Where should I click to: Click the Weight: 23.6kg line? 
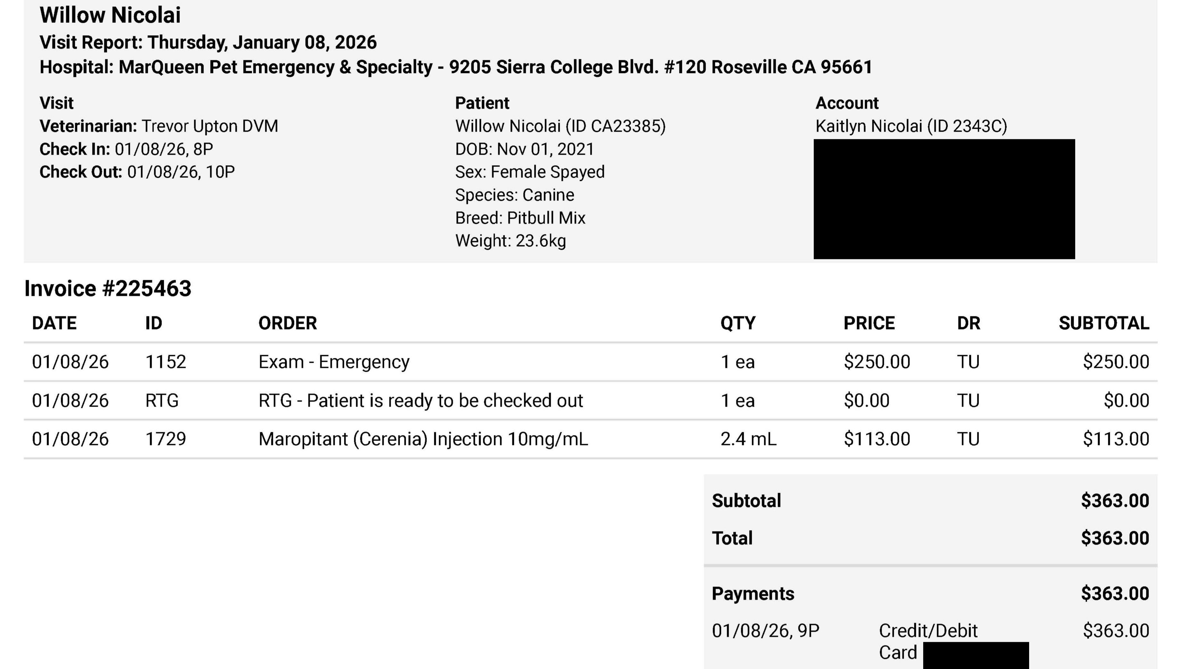point(510,241)
